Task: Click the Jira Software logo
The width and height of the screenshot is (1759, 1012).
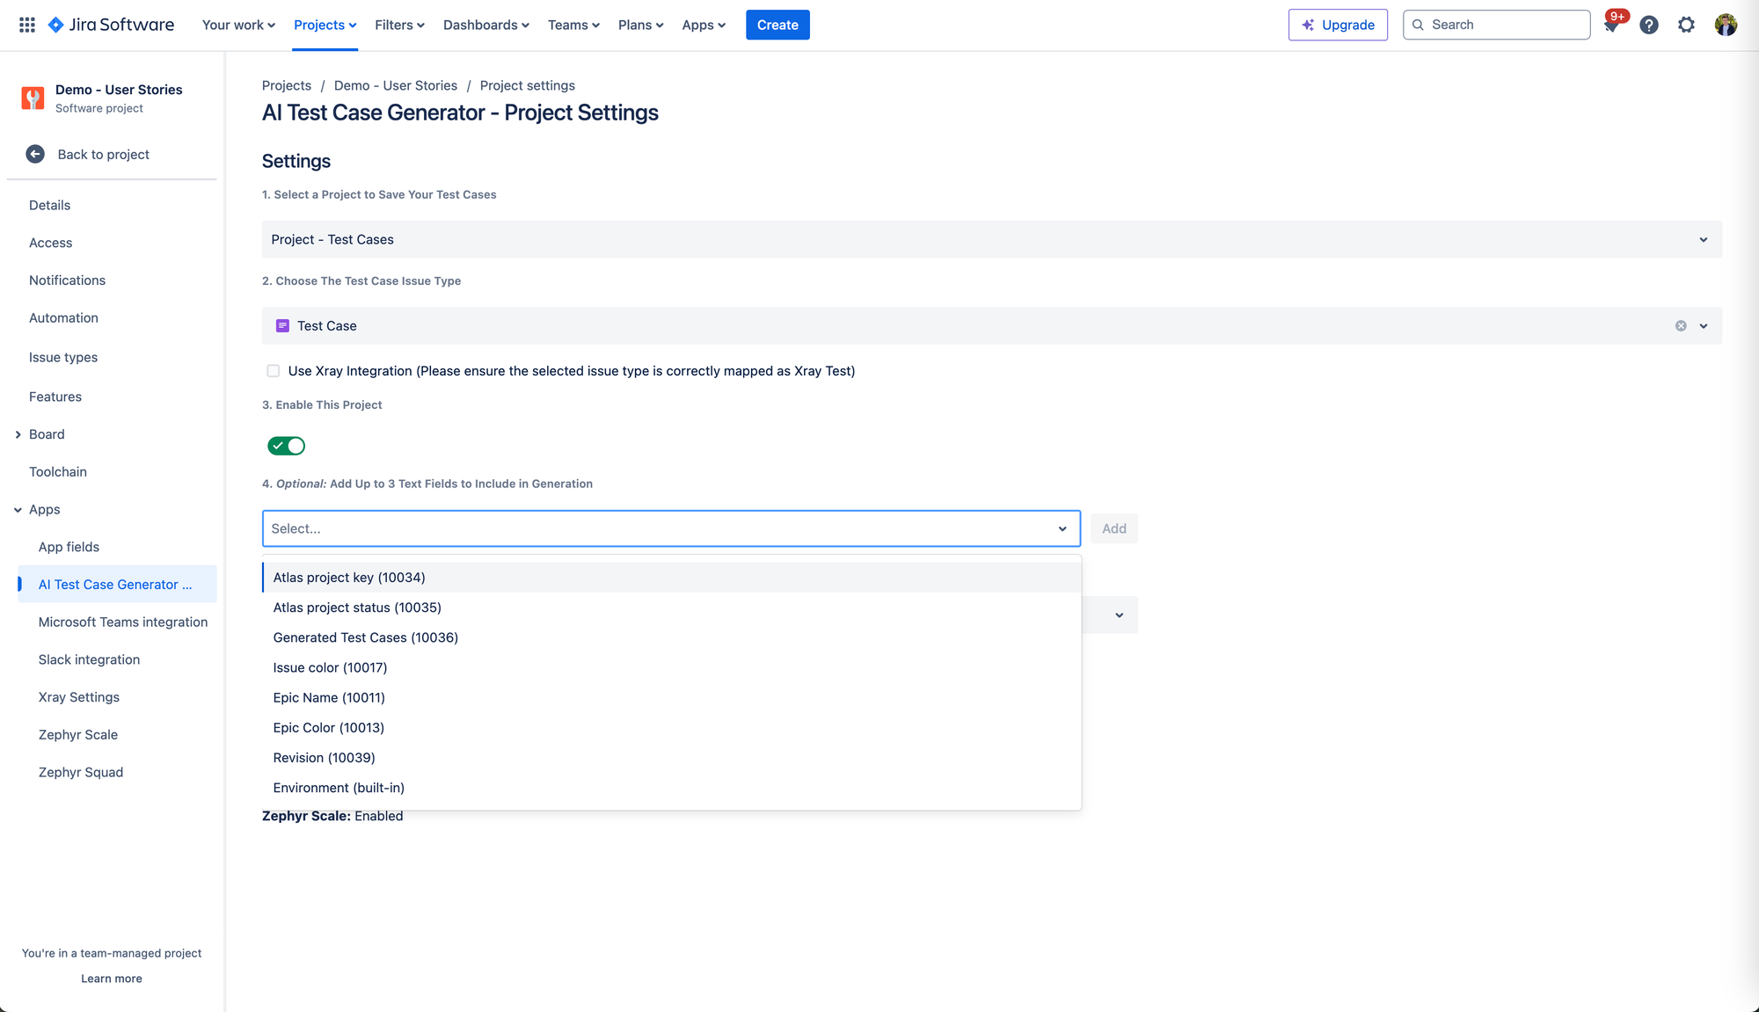Action: point(111,25)
